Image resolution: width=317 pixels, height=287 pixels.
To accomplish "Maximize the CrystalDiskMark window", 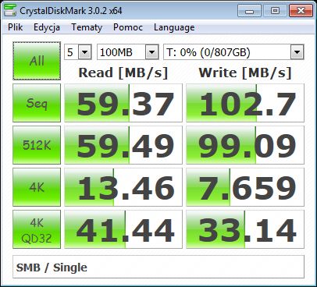I will tap(275, 11).
